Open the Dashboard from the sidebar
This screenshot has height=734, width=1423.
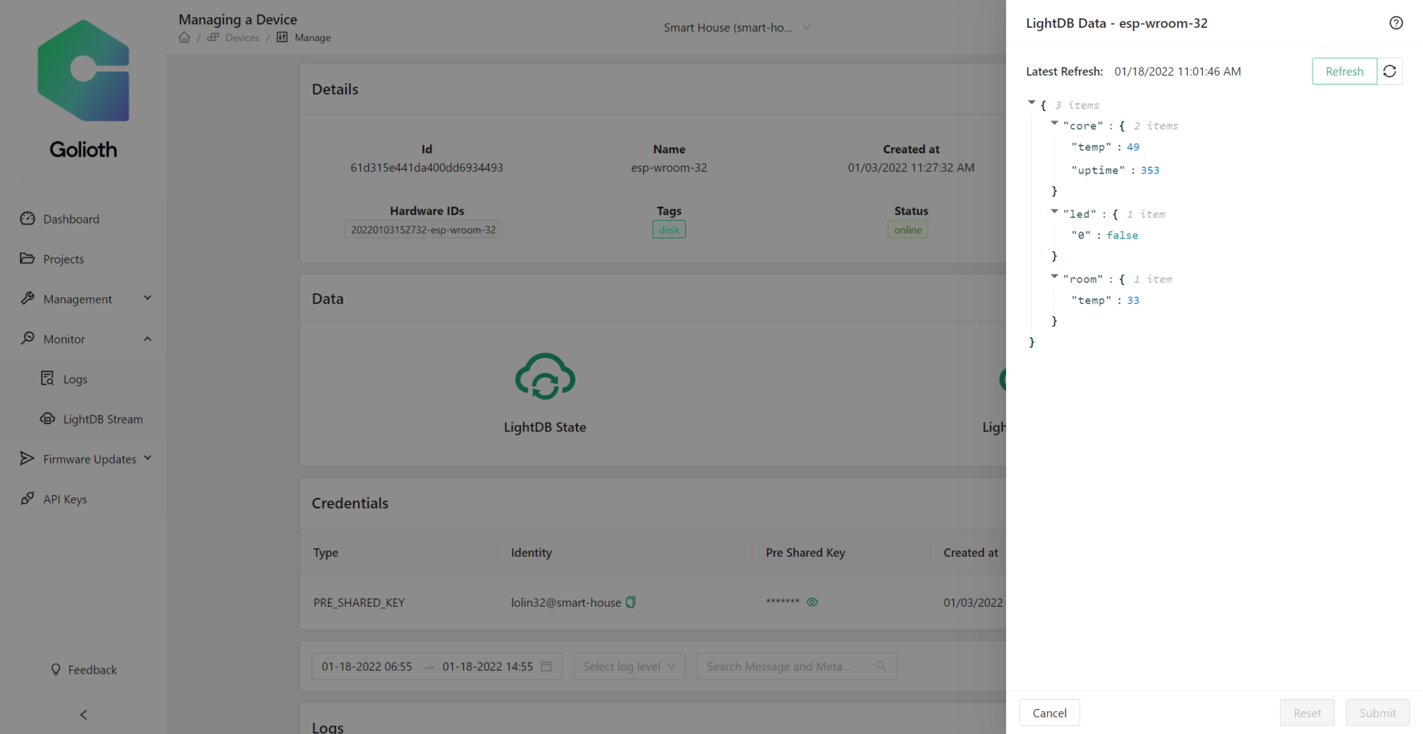click(71, 219)
